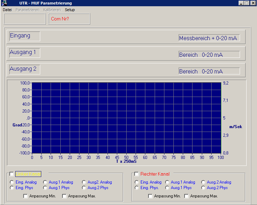The width and height of the screenshot is (257, 205).
Task: Select Ausg2. Analog for Linker Kanal
Action: pos(84,182)
